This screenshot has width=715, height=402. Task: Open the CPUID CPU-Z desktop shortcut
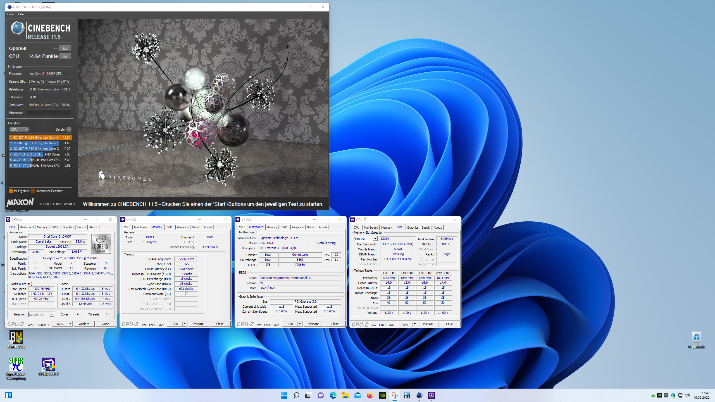point(49,367)
